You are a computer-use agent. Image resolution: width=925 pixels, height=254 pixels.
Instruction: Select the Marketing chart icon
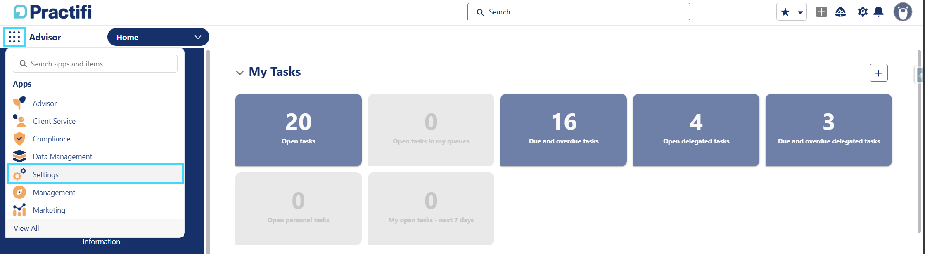coord(19,210)
